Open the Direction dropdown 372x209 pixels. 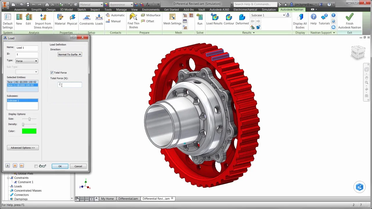[x=69, y=54]
